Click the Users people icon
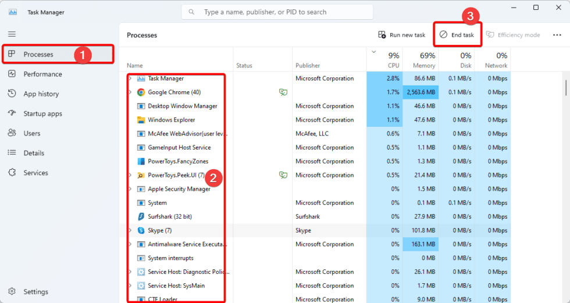 click(12, 133)
